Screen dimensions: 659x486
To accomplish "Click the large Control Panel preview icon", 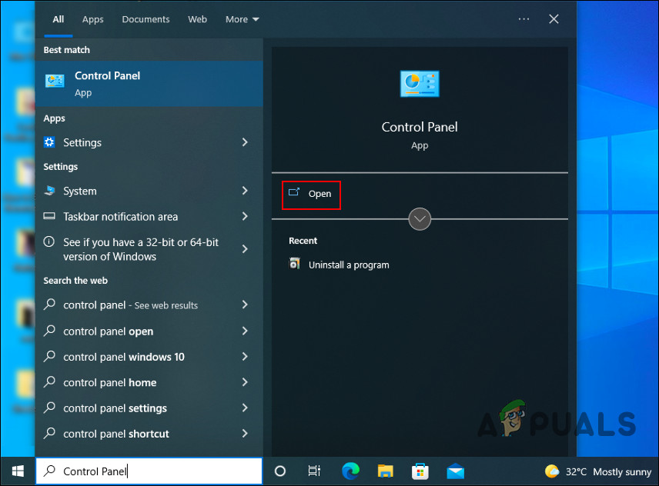I will pyautogui.click(x=420, y=84).
